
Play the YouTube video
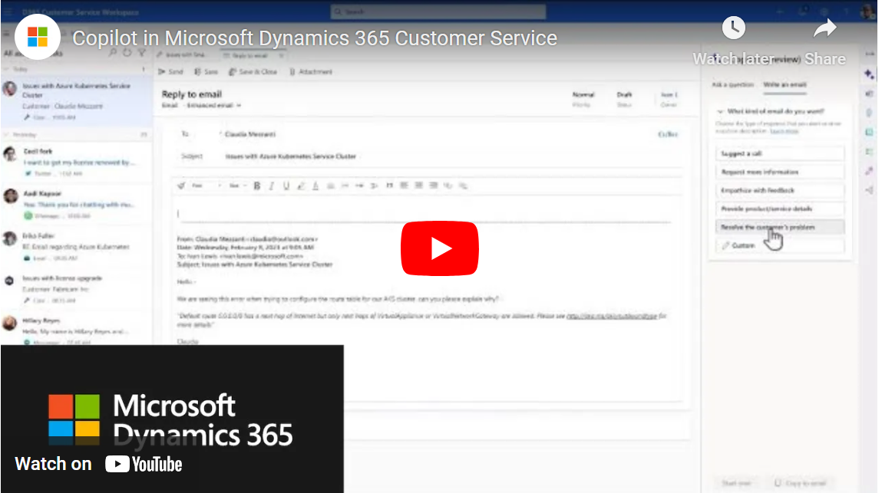[440, 248]
